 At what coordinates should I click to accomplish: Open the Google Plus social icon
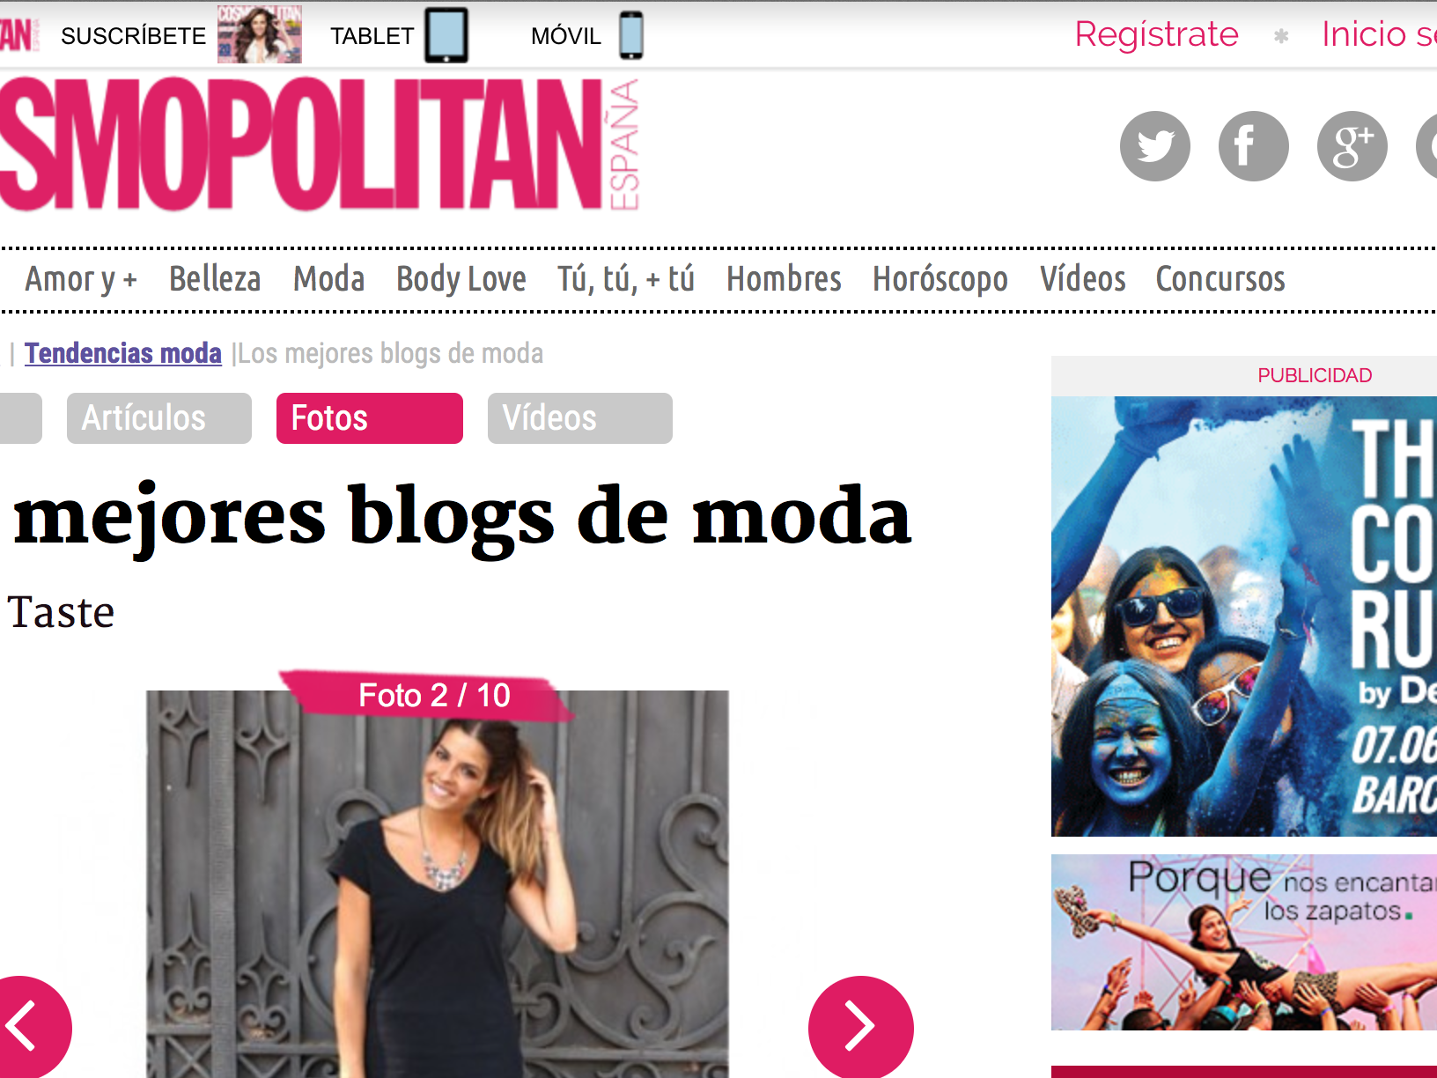[x=1352, y=146]
